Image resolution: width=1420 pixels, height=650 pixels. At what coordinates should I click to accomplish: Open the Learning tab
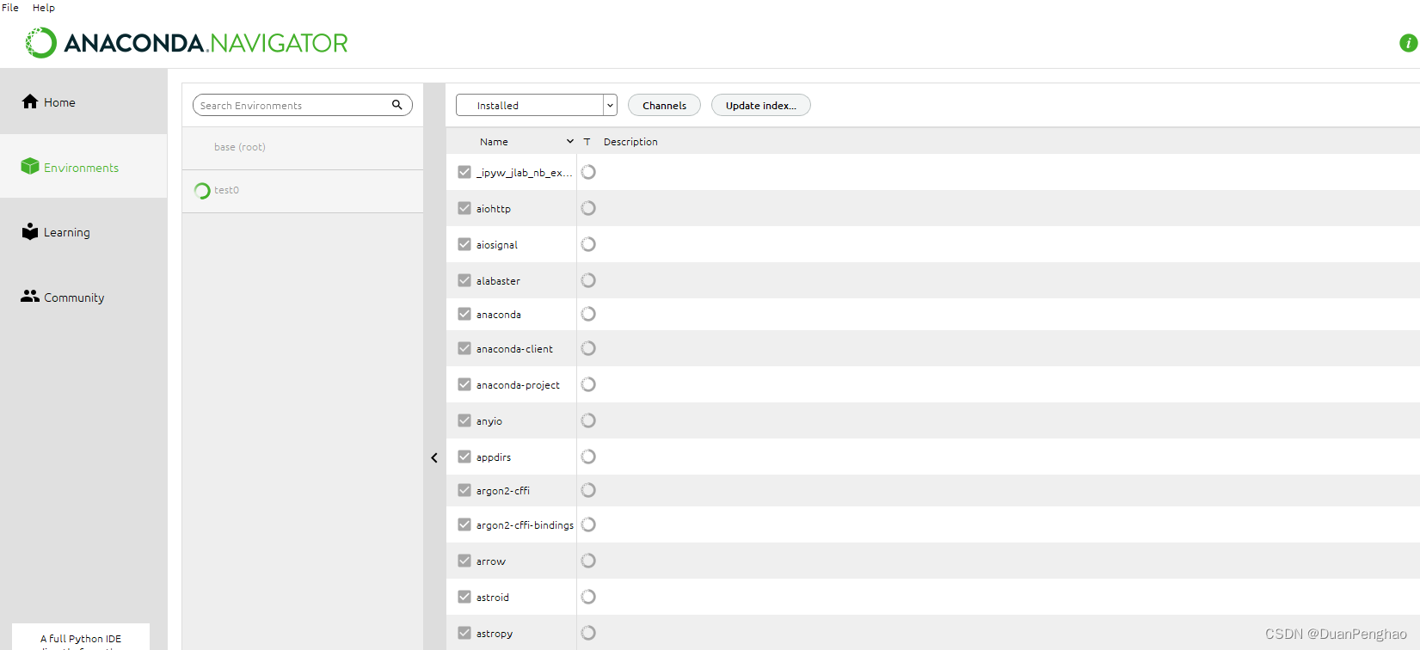click(x=83, y=232)
